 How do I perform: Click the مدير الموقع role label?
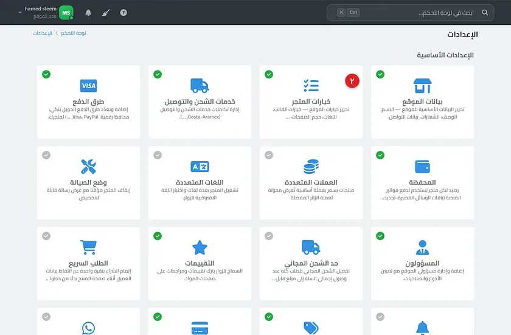coord(45,16)
